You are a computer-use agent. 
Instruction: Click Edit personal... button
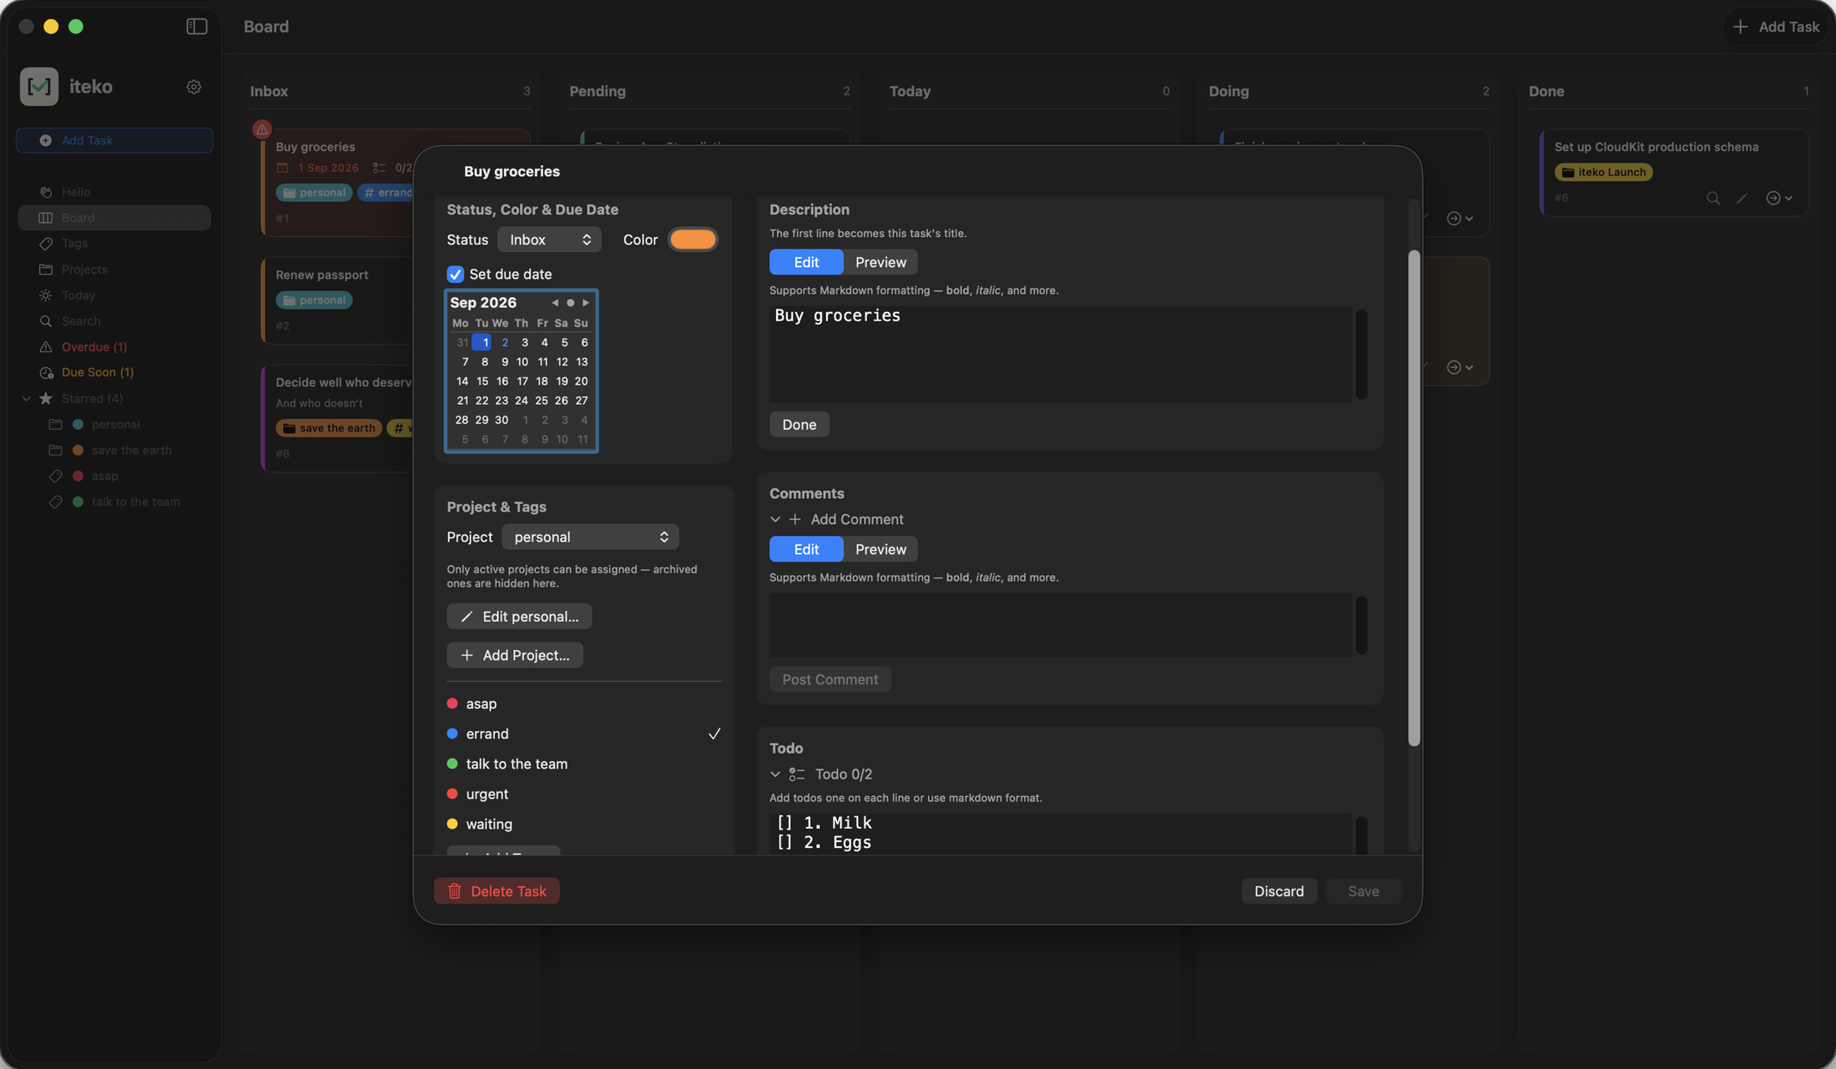click(519, 617)
